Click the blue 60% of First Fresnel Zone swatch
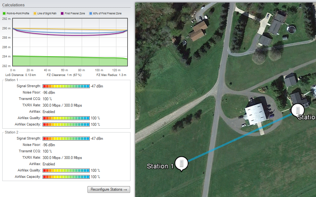316x197 pixels. pos(90,14)
